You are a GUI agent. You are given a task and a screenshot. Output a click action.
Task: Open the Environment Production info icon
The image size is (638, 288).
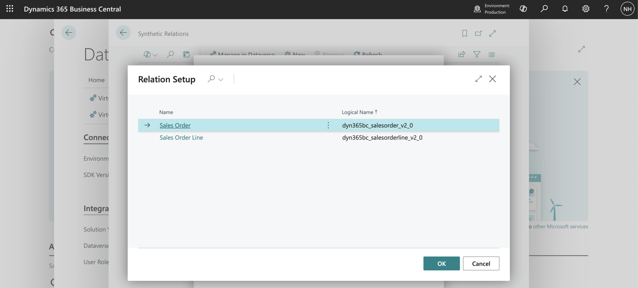(477, 9)
